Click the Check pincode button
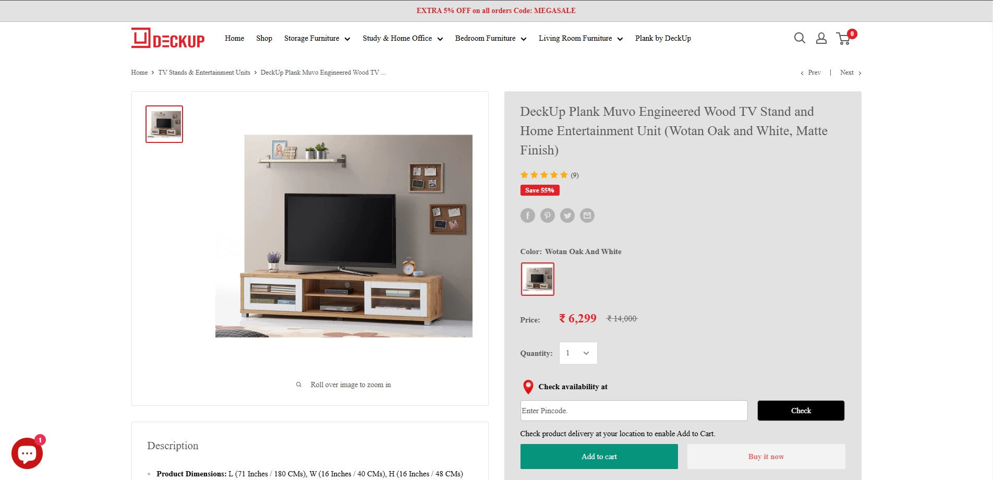Image resolution: width=993 pixels, height=480 pixels. tap(801, 411)
